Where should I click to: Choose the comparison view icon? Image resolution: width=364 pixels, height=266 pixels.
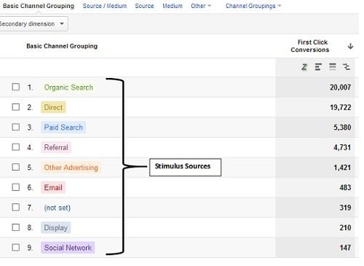pyautogui.click(x=347, y=66)
